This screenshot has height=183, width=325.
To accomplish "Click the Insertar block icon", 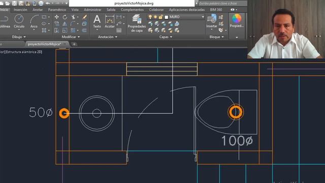I will tap(212, 21).
